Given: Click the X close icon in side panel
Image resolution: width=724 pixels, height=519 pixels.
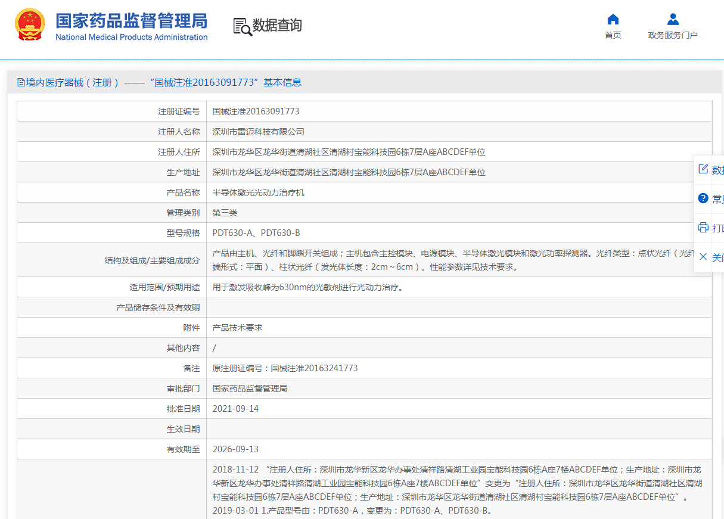Looking at the screenshot, I should coord(703,257).
